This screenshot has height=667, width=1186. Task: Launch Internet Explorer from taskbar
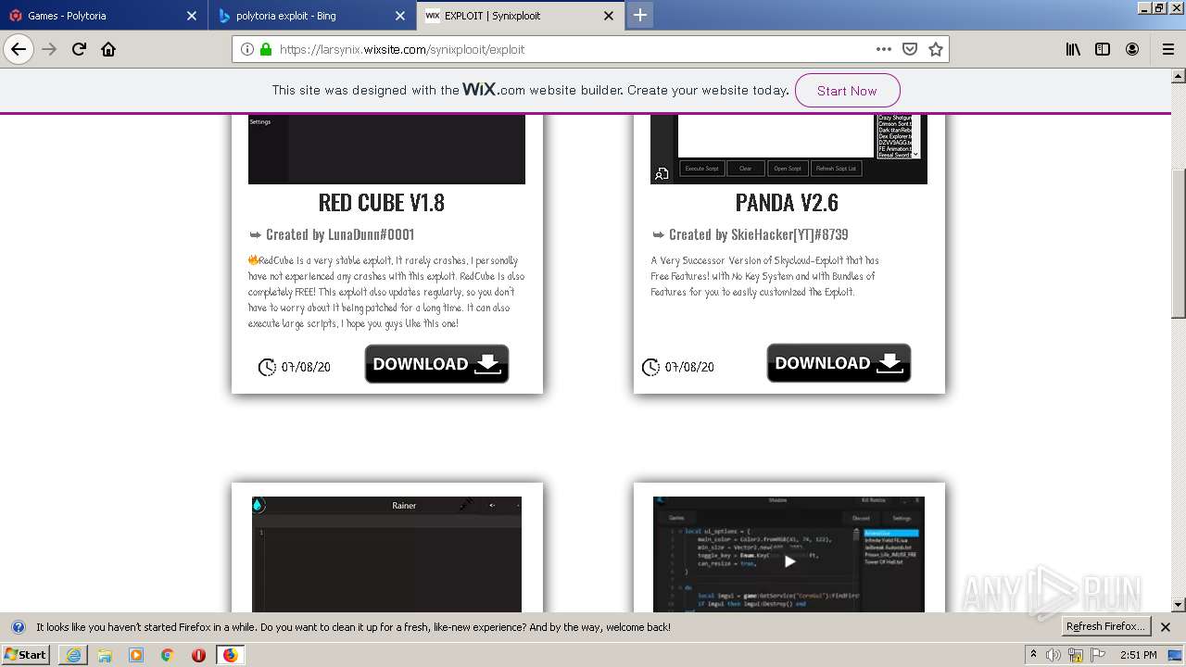click(73, 655)
